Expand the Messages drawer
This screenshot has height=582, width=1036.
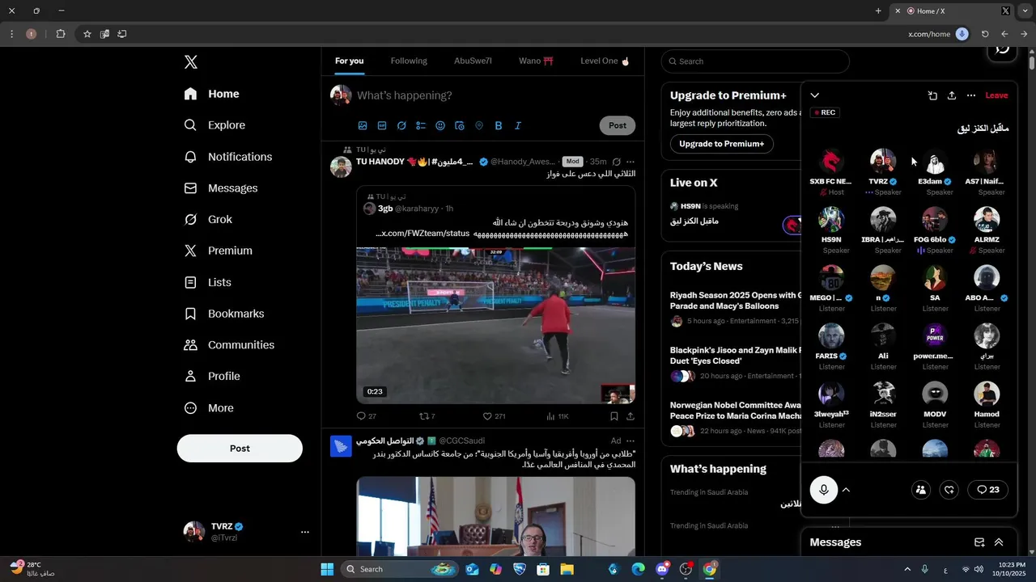[x=999, y=542]
